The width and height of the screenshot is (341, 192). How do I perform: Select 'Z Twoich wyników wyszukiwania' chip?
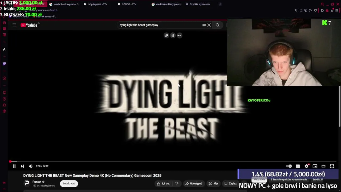[289, 179]
